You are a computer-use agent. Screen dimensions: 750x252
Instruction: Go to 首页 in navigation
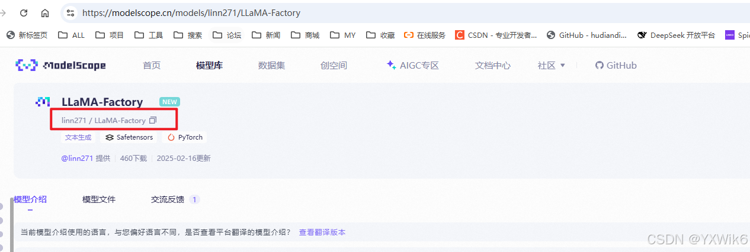coord(152,65)
